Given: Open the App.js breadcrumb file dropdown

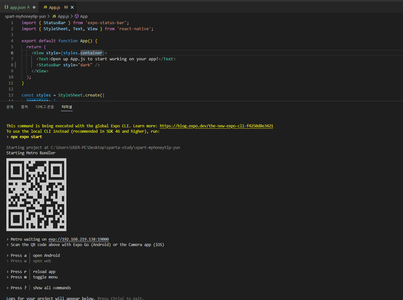Looking at the screenshot, I should click(x=61, y=16).
